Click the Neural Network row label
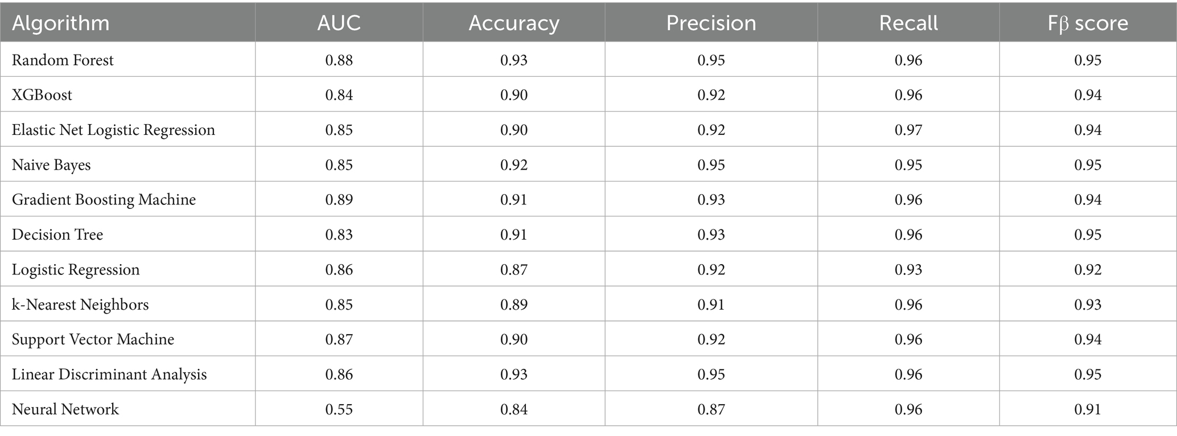 [65, 410]
